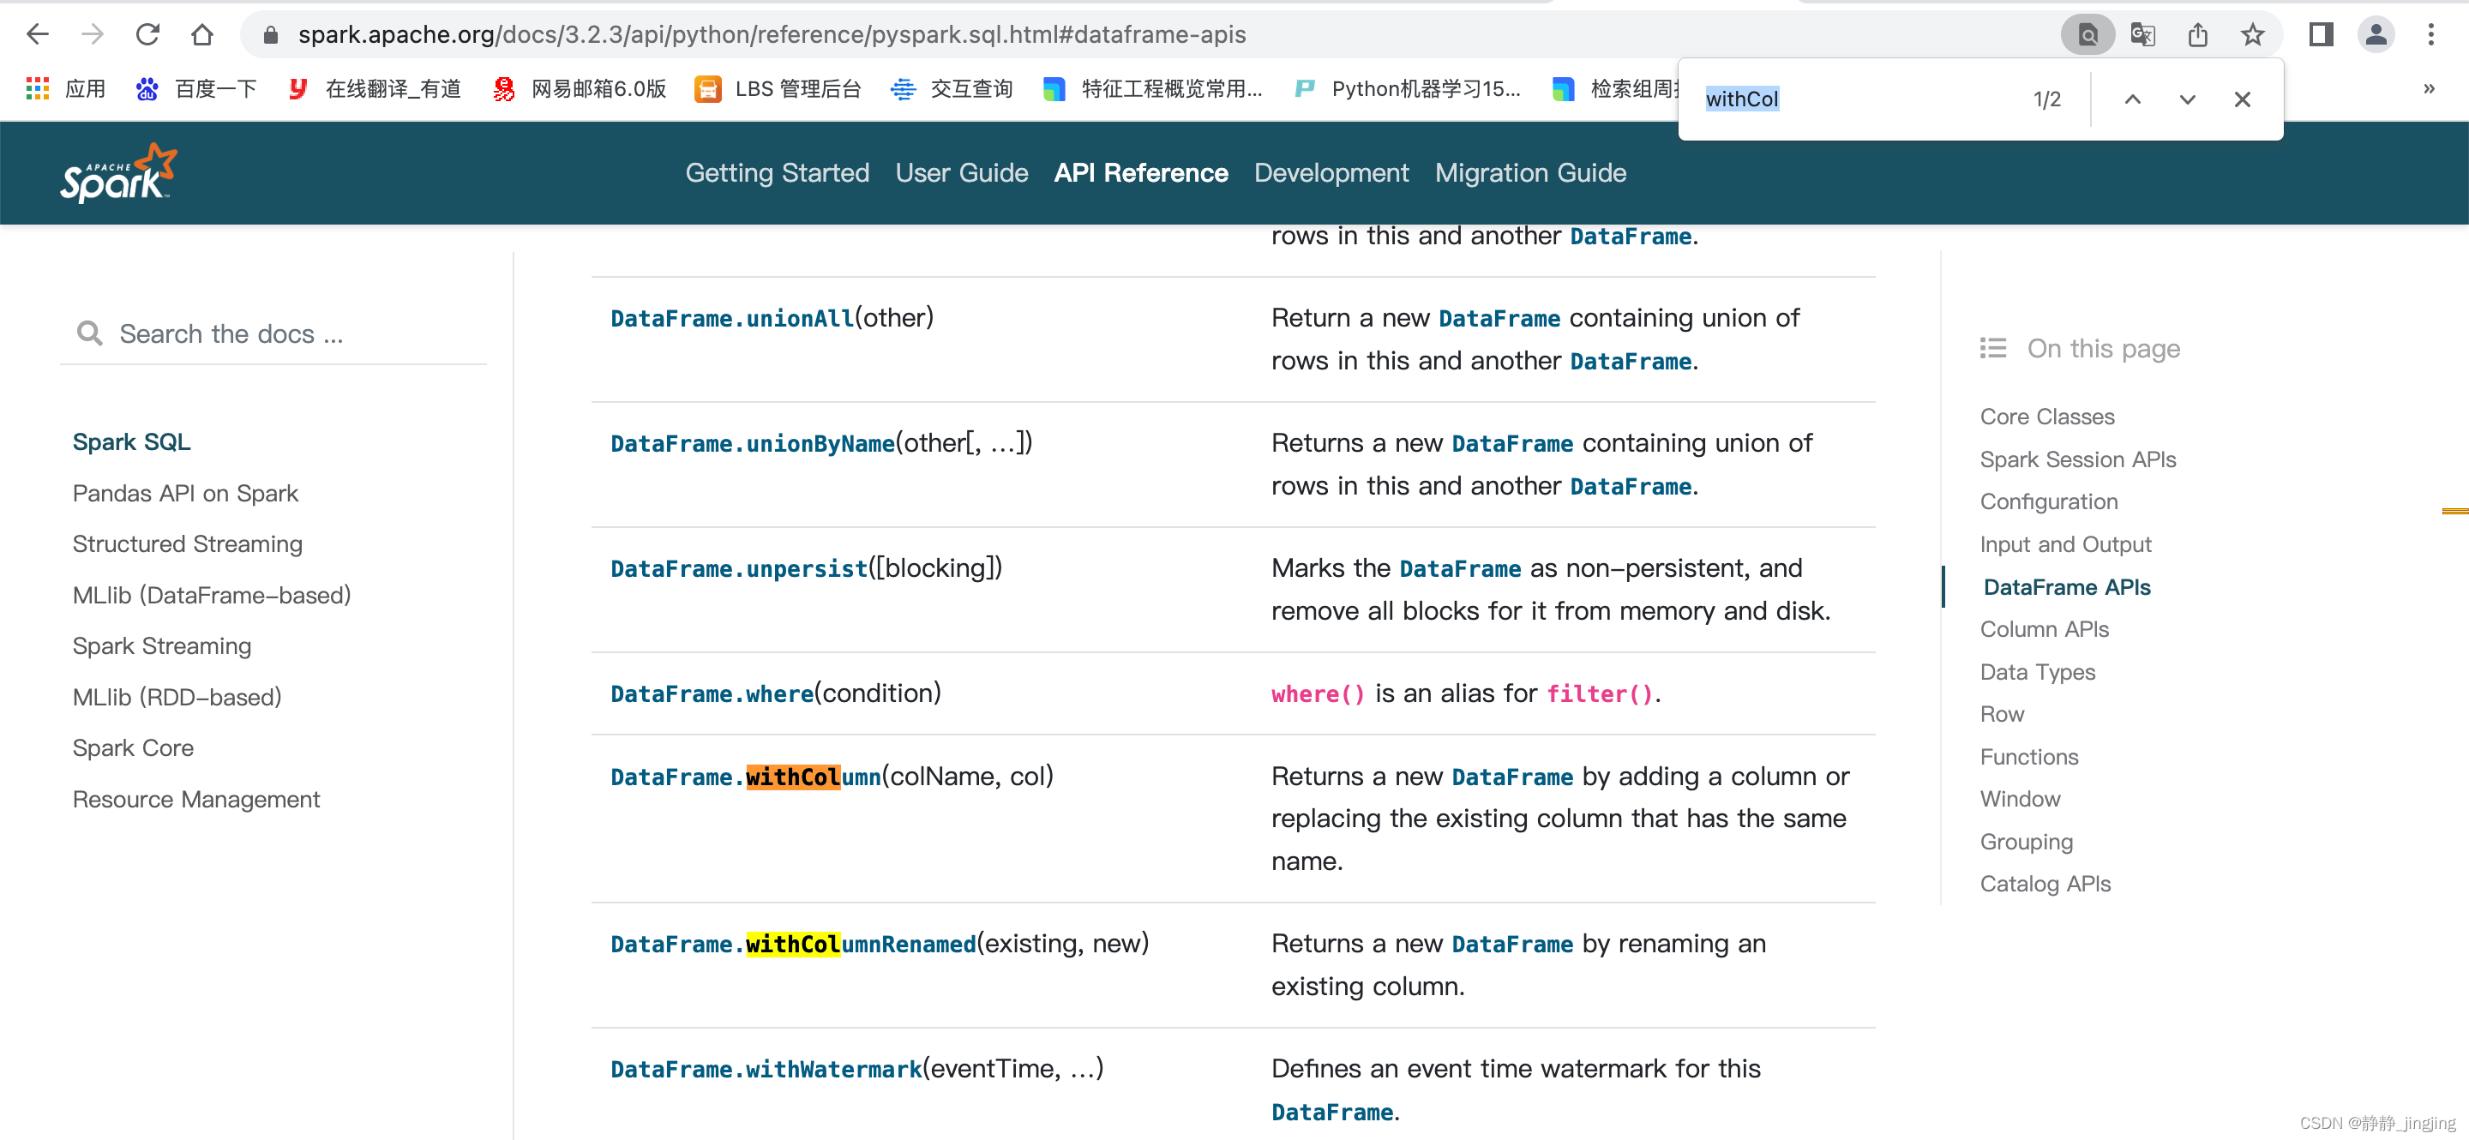Go to previous withCol match

pyautogui.click(x=2133, y=99)
